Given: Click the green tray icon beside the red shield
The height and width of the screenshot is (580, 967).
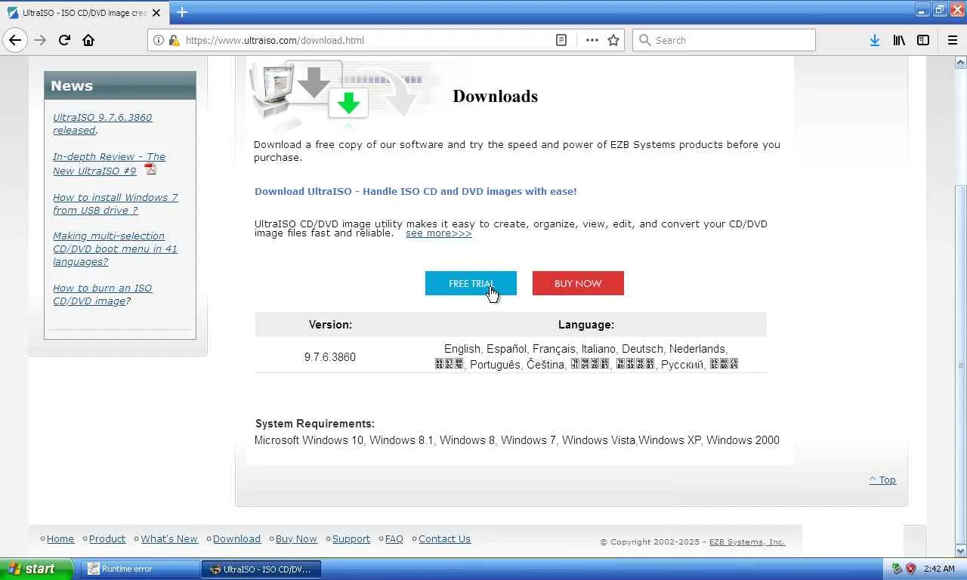Looking at the screenshot, I should (x=897, y=569).
